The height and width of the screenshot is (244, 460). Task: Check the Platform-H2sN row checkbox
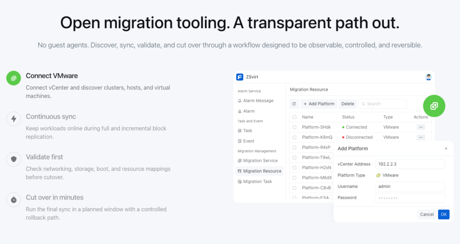tap(294, 167)
